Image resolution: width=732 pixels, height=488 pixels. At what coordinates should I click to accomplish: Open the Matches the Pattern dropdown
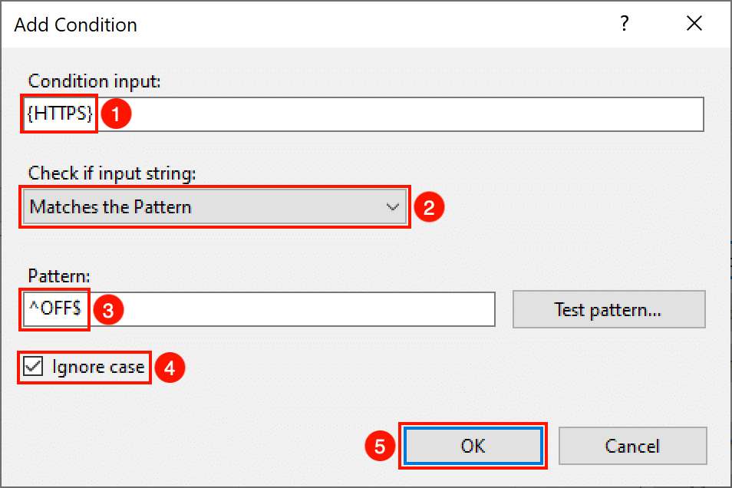pyautogui.click(x=215, y=207)
